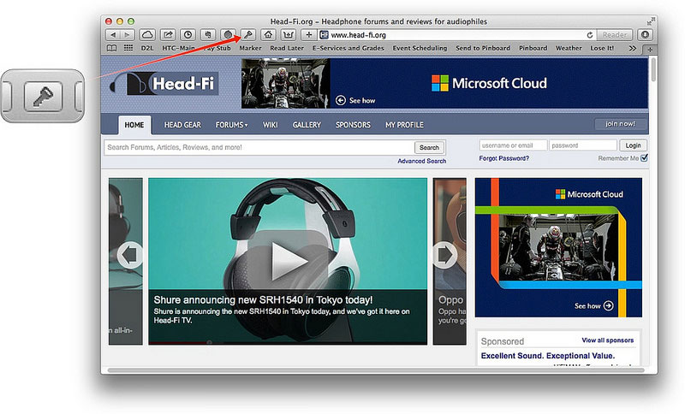685x414 pixels.
Task: Go to previous slide arrow
Action: click(130, 255)
